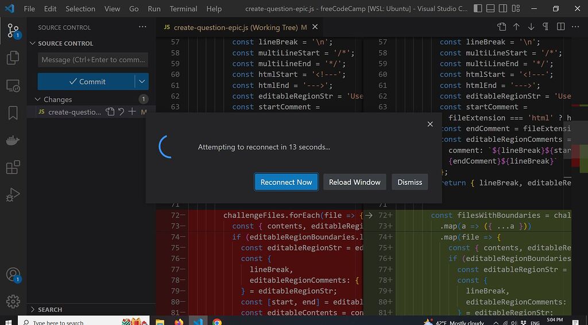Open the Remote Explorer icon

tap(13, 86)
